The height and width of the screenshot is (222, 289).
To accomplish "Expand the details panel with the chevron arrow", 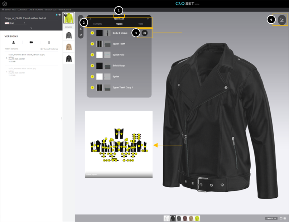I will 31,28.
